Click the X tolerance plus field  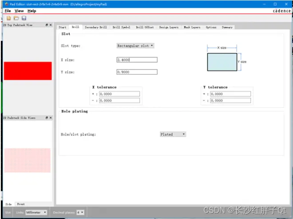119,94
